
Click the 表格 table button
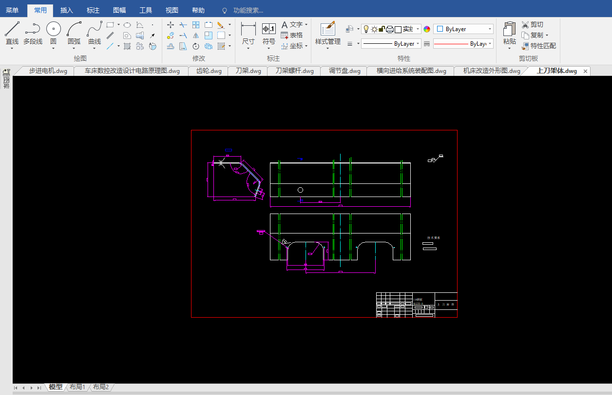click(292, 35)
